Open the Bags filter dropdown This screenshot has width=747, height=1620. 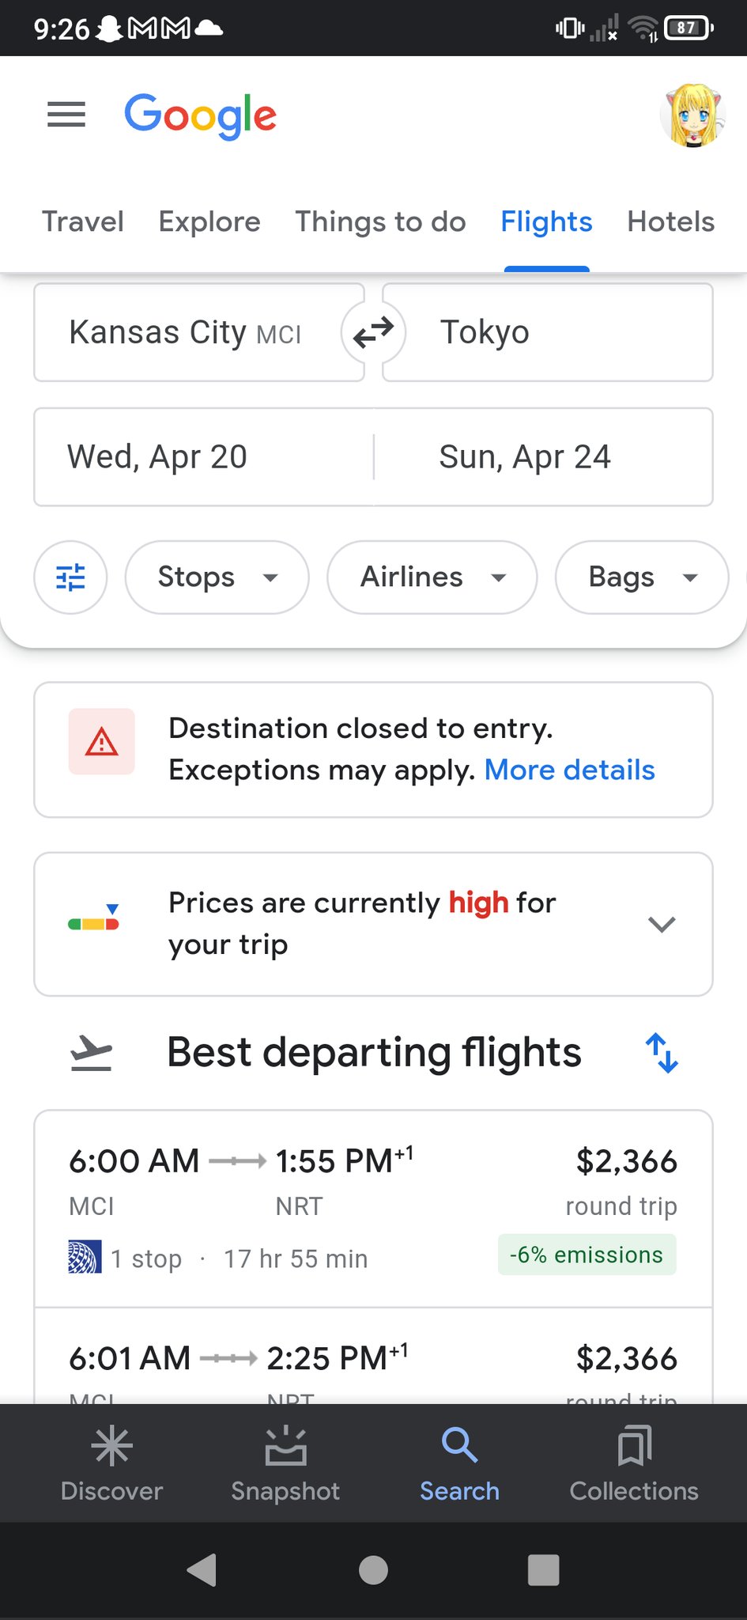pos(641,577)
